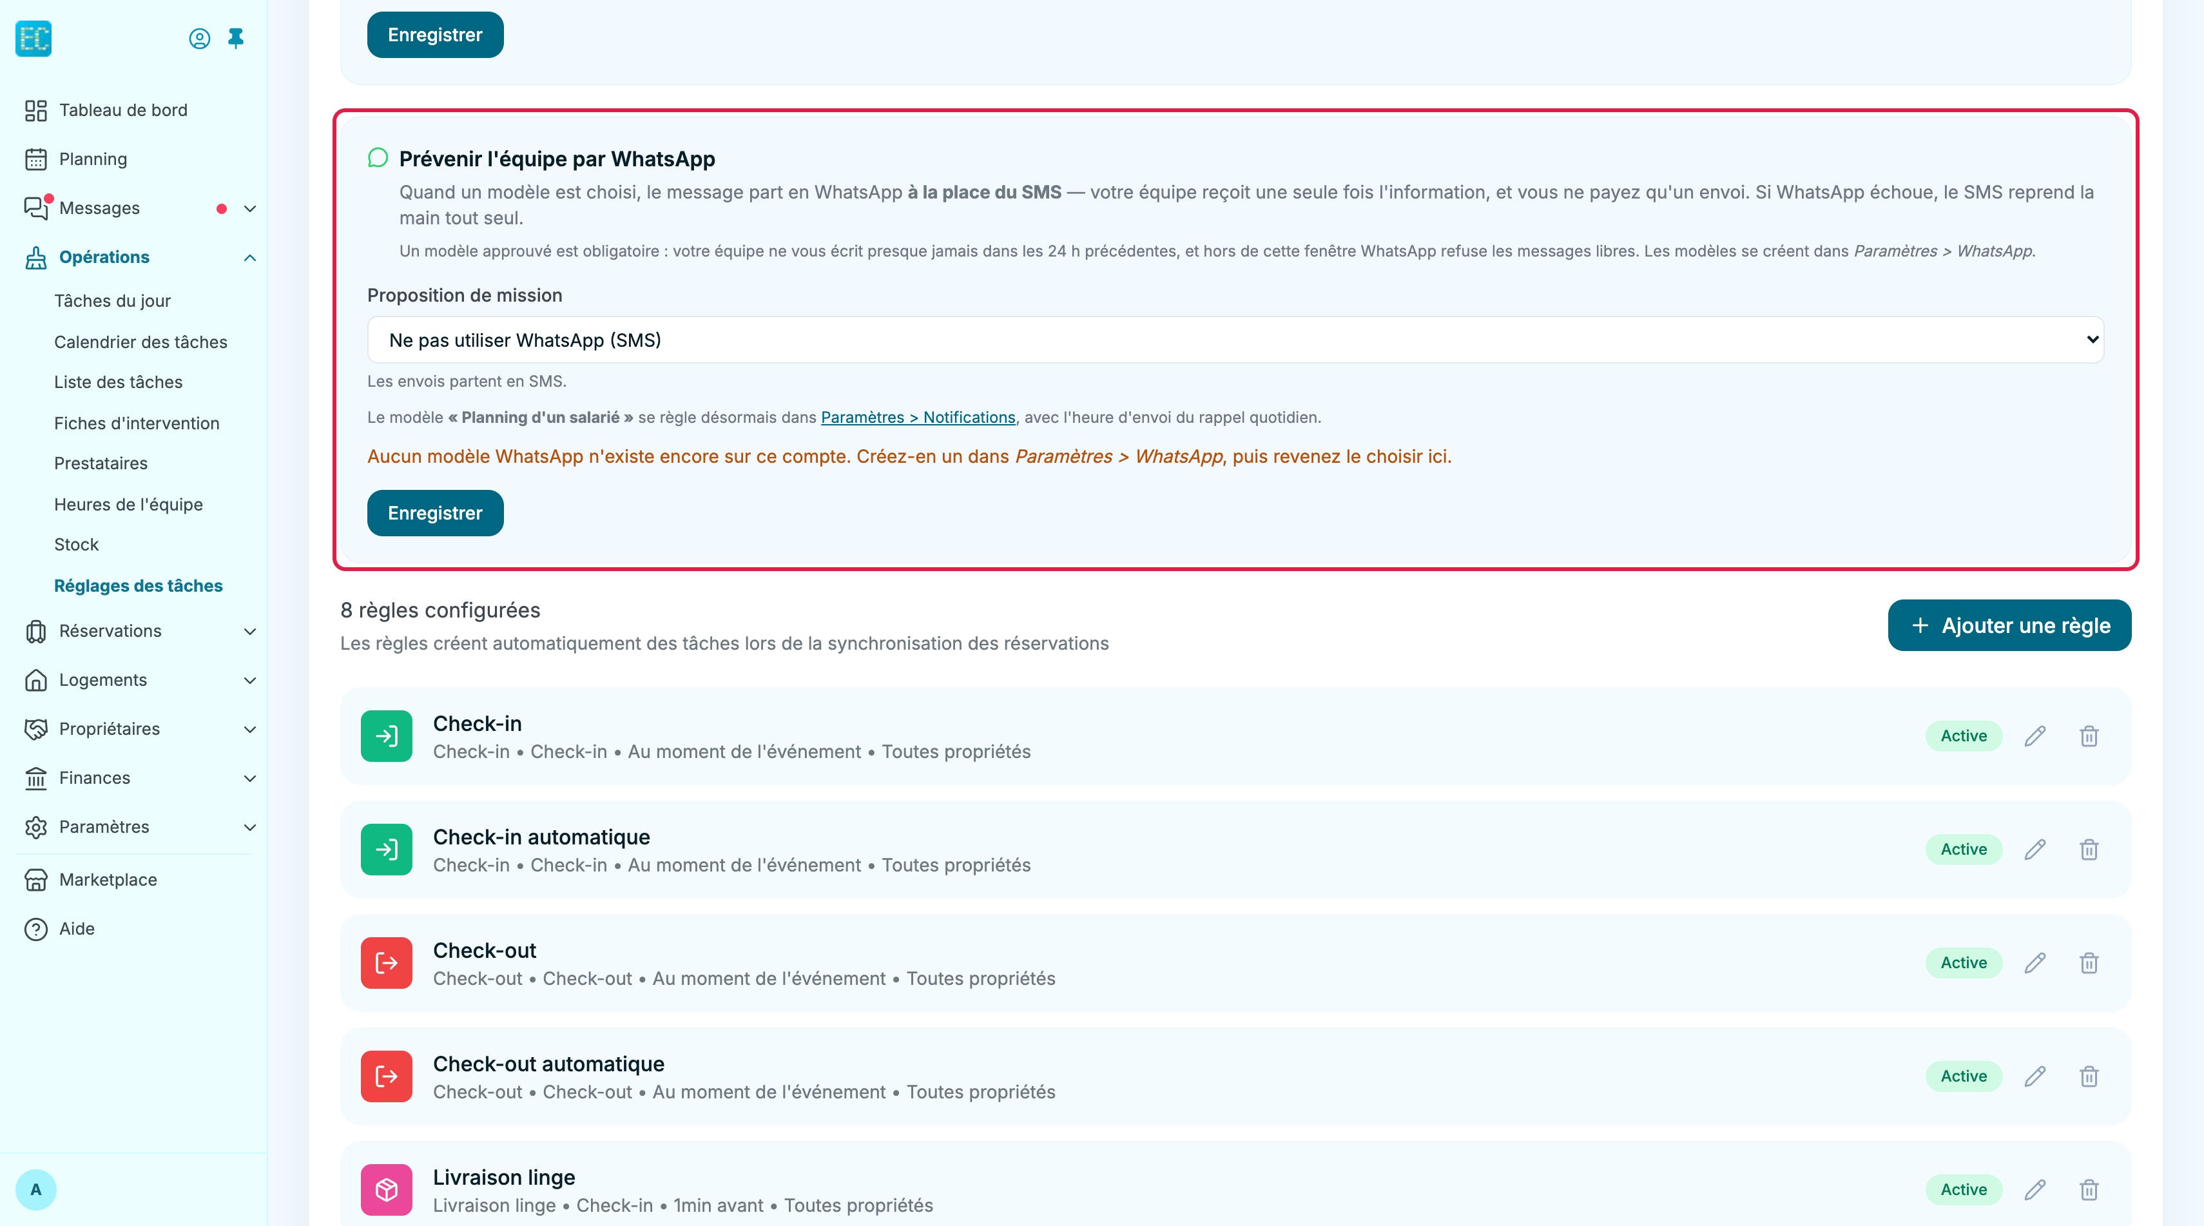Screen dimensions: 2204x1226
Task: Expand the Messages menu chevron
Action: click(x=250, y=209)
